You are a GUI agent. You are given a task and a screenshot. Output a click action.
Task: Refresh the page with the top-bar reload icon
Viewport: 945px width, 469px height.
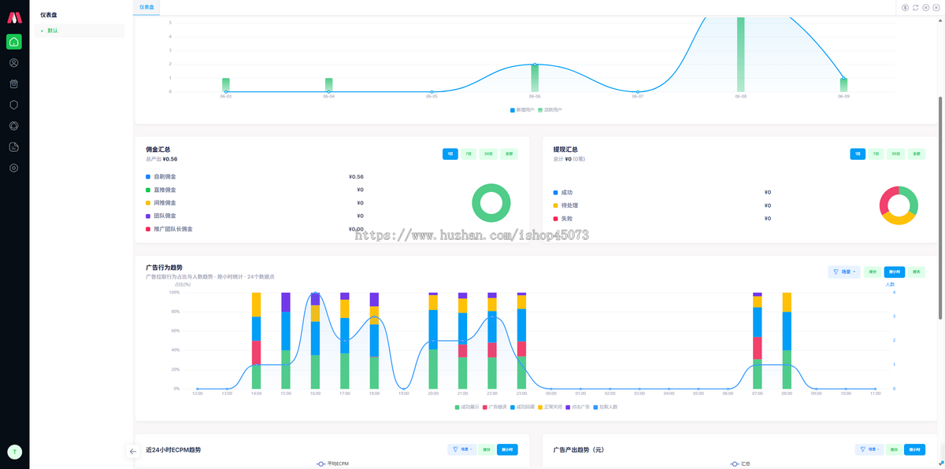tap(915, 7)
